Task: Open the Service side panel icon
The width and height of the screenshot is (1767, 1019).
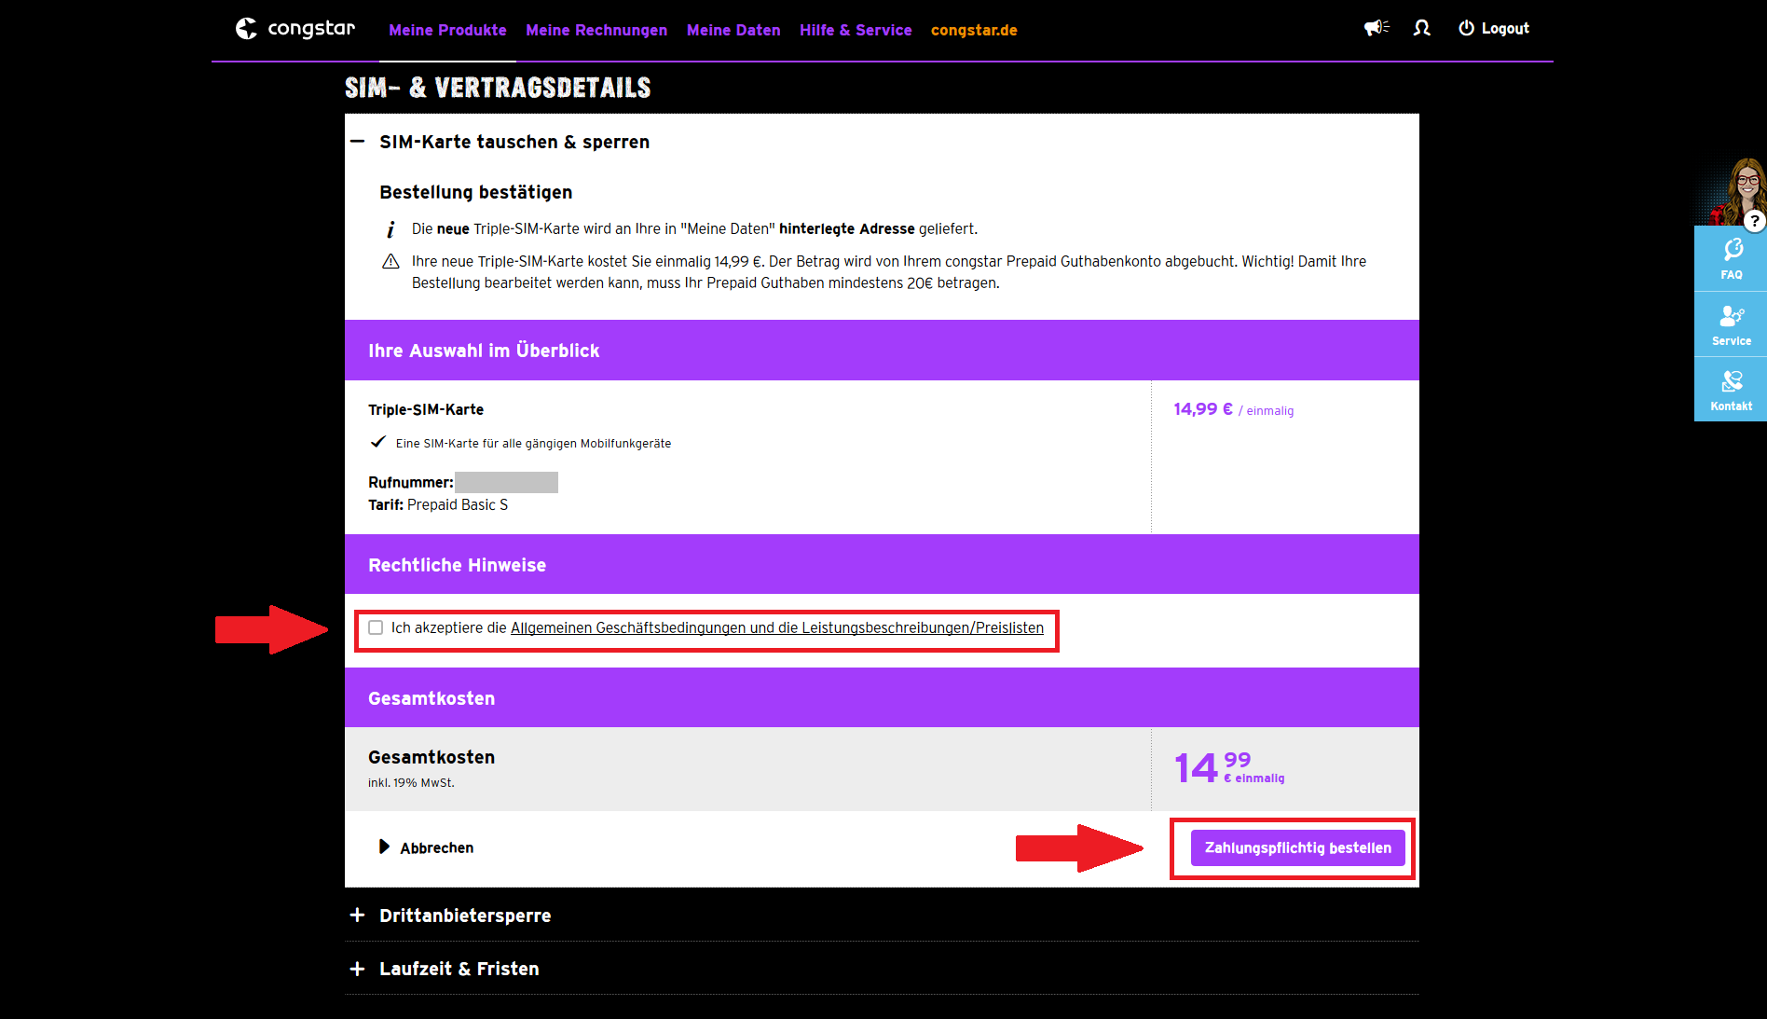Action: click(x=1731, y=324)
